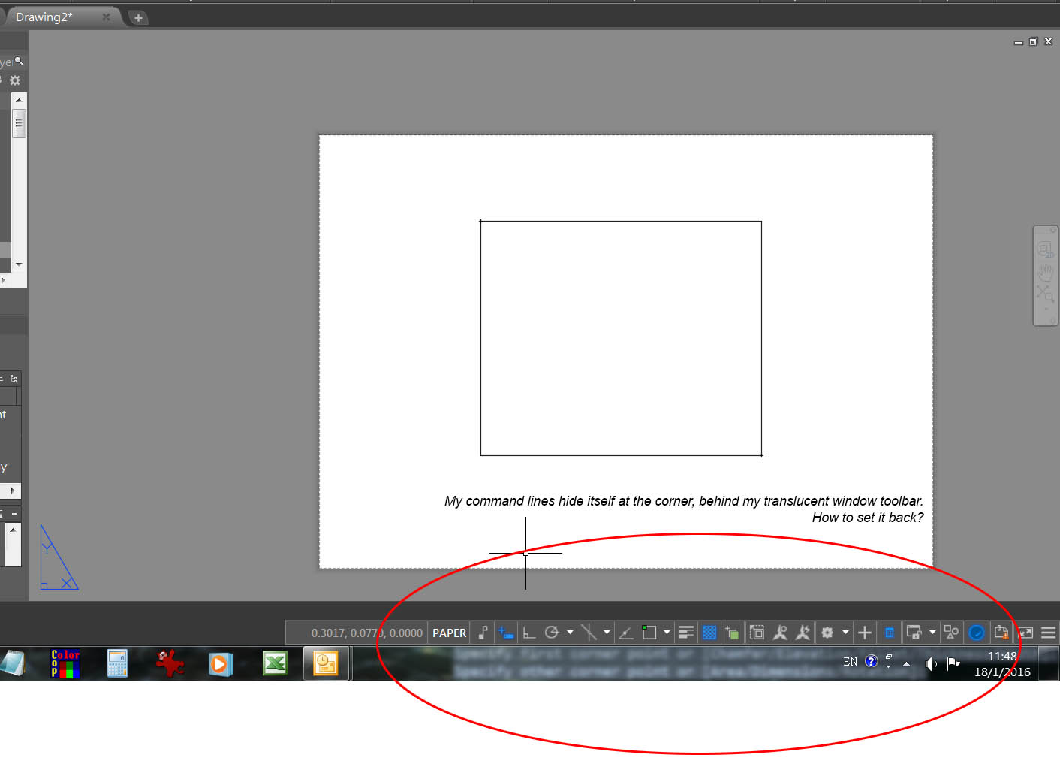The width and height of the screenshot is (1060, 767).
Task: Open layer panel settings gear
Action: [x=15, y=80]
